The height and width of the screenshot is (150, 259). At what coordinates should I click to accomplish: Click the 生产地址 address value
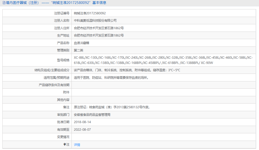99,35
